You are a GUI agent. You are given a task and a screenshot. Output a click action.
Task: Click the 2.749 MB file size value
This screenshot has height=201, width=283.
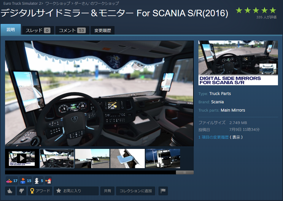click(238, 123)
